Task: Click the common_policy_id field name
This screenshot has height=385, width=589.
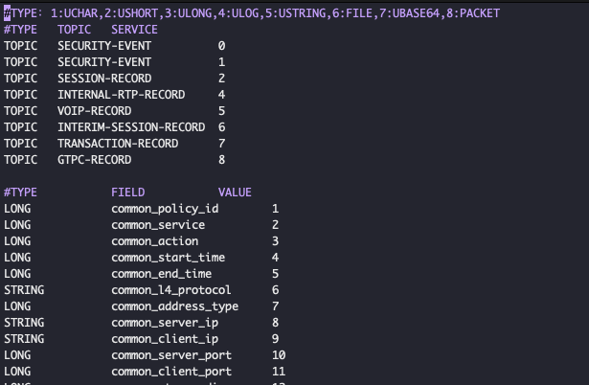Action: [165, 209]
